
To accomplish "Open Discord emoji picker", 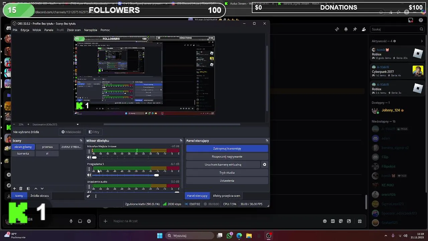I will (x=325, y=221).
